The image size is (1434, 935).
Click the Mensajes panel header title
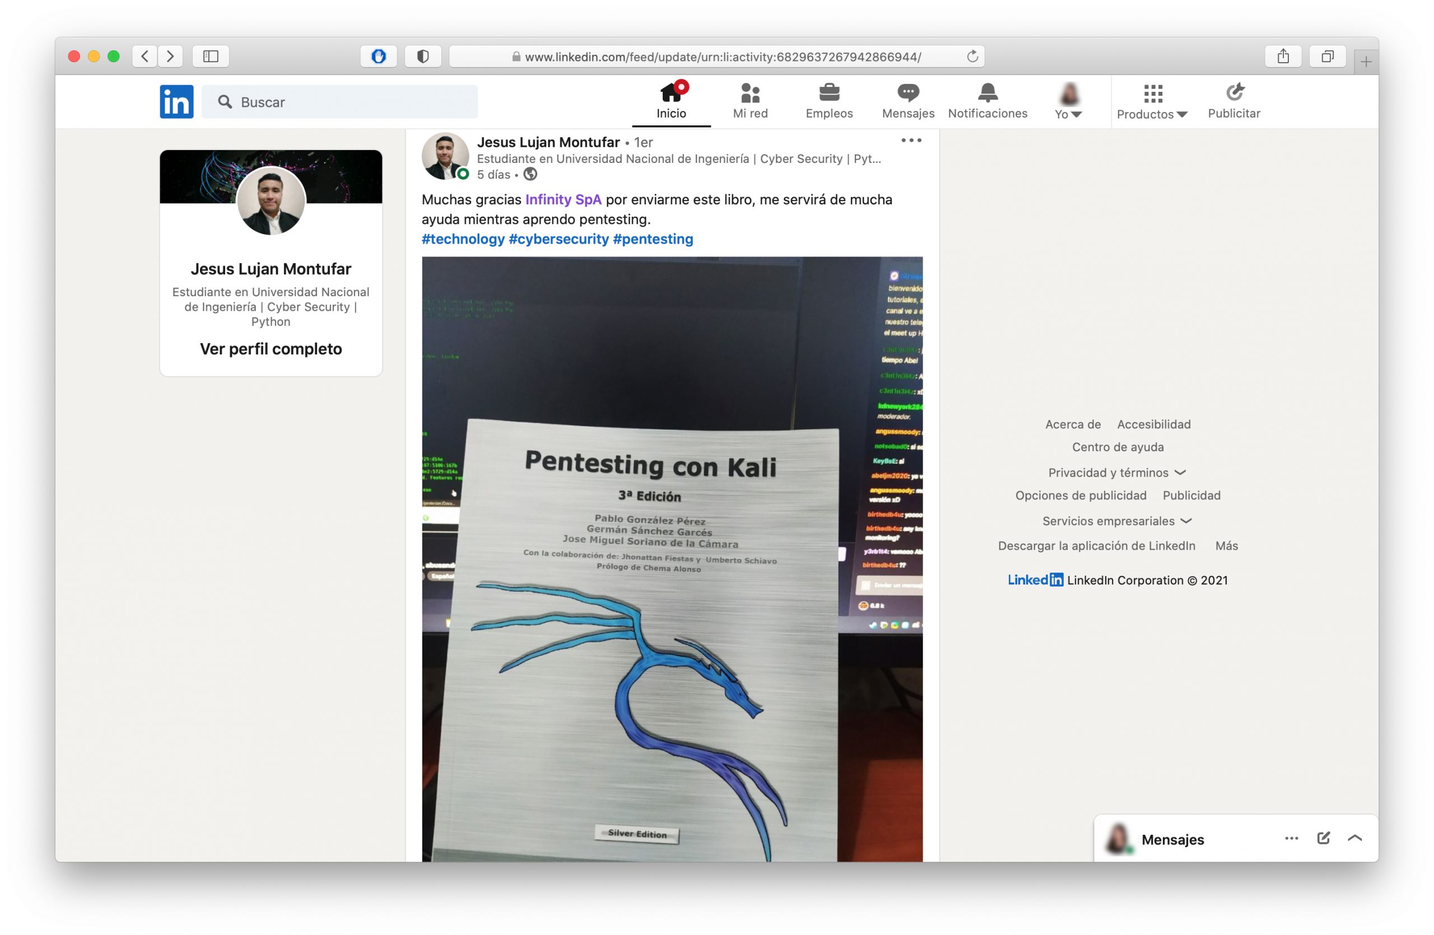click(x=1172, y=839)
